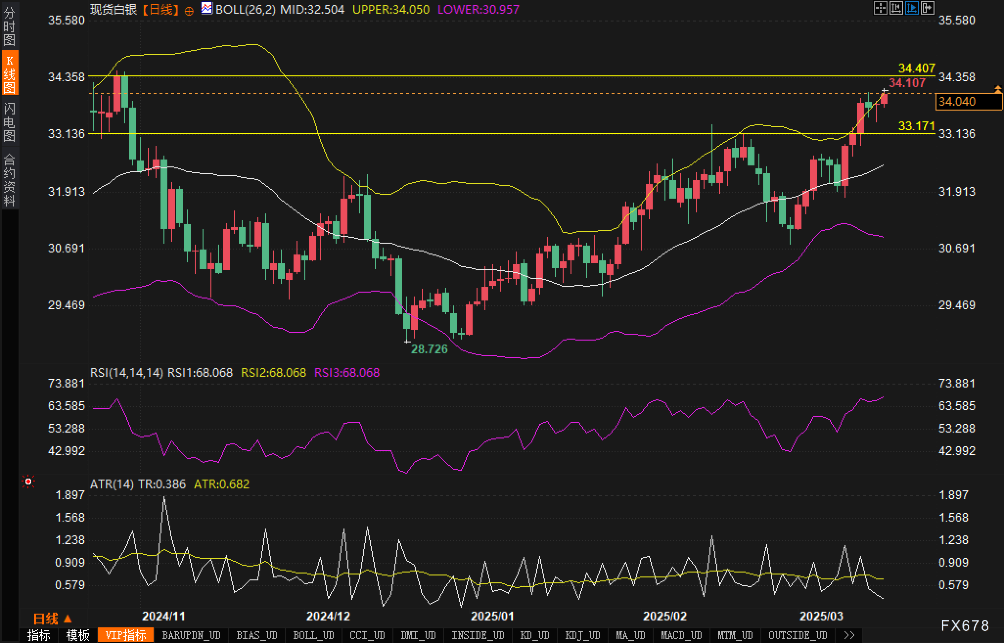This screenshot has width=1004, height=643.
Task: Open 闪电图 from the left sidebar
Action: [9, 122]
